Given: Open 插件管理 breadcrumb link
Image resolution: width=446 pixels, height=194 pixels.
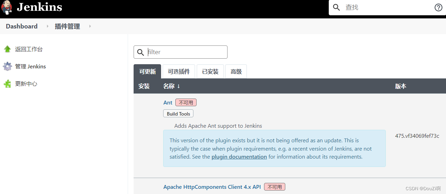Looking at the screenshot, I should point(67,26).
